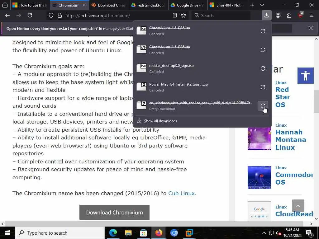Click the site security padlock icon
The width and height of the screenshot is (319, 239).
[60, 16]
